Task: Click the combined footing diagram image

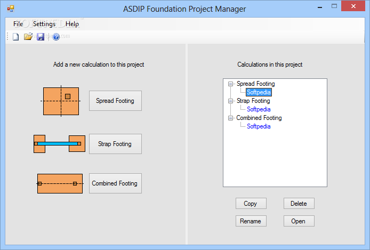Action: (60, 184)
